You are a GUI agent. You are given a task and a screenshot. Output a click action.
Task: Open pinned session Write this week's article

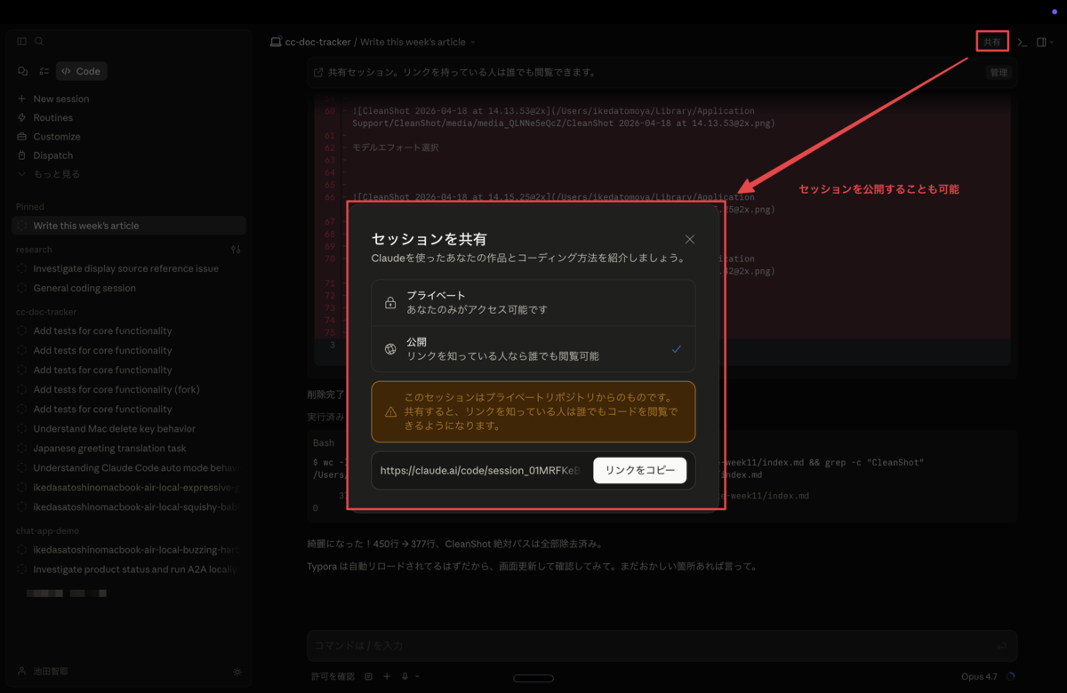(129, 226)
